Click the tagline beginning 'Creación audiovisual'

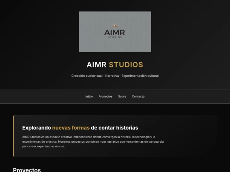(x=115, y=76)
